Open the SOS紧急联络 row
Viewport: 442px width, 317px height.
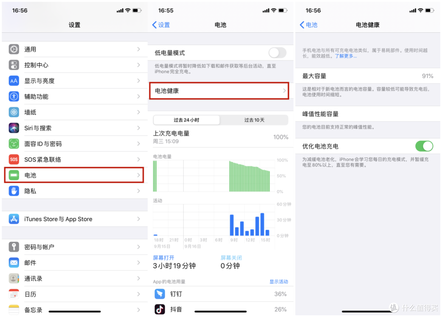pos(75,160)
